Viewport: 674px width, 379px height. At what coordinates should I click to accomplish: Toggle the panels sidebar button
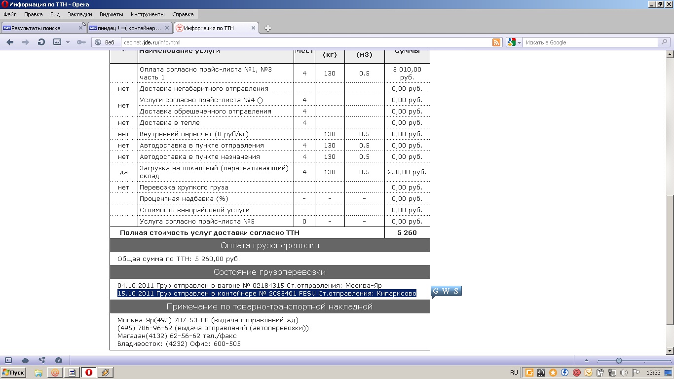pos(8,361)
